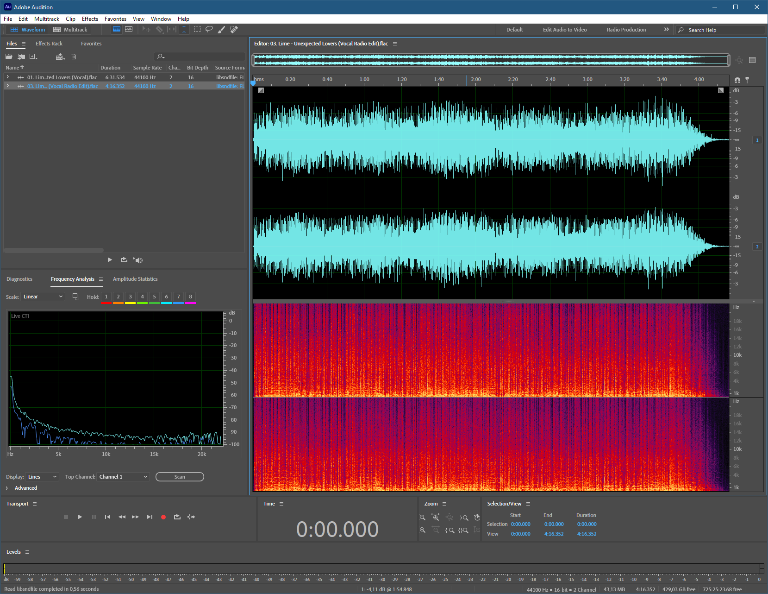Toggle the Loop Playback button in Transport
The image size is (768, 594).
177,517
